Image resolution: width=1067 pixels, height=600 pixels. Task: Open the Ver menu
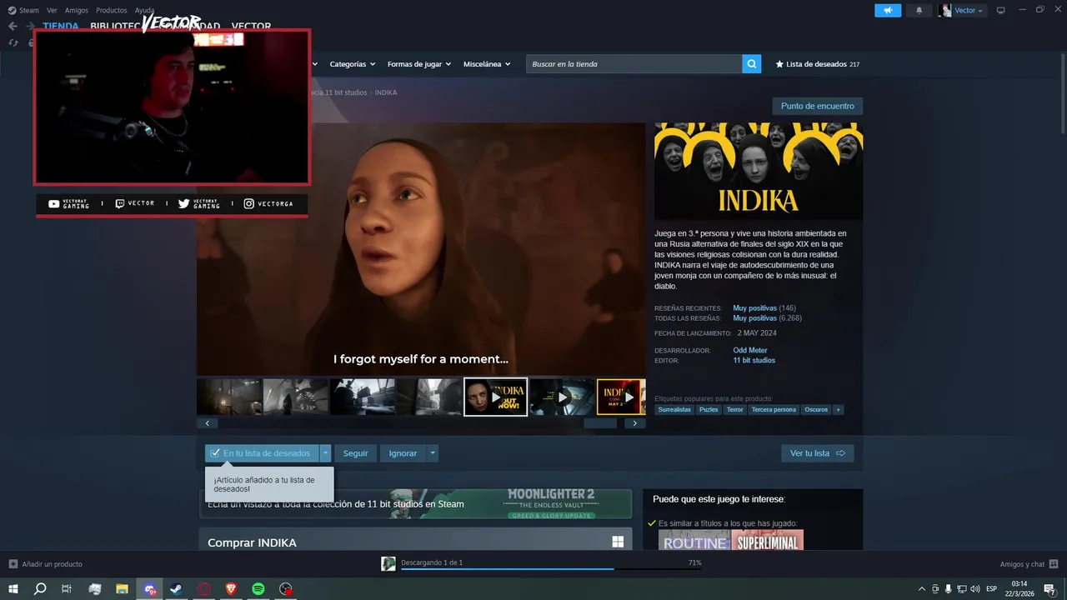pos(52,10)
